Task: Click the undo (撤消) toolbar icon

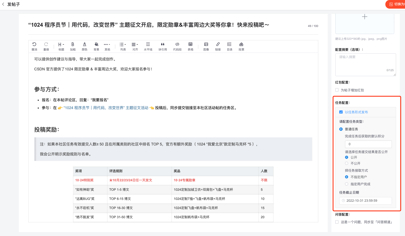Action: click(34, 46)
